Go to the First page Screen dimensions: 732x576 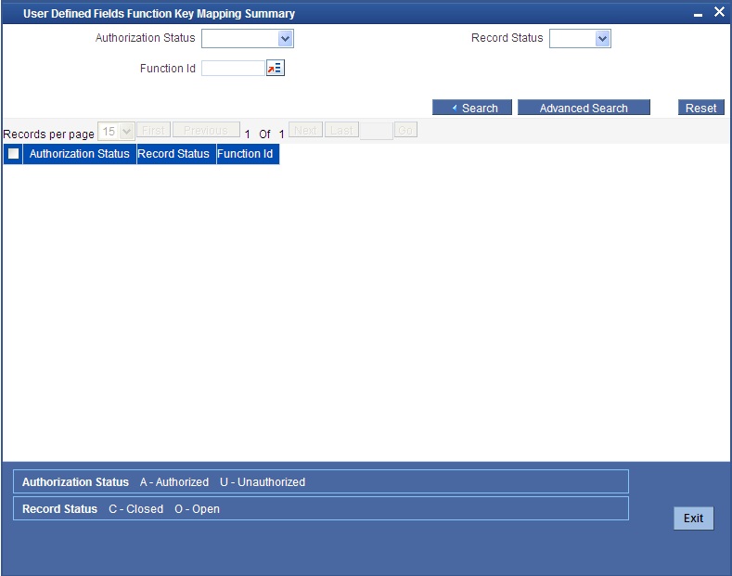153,130
